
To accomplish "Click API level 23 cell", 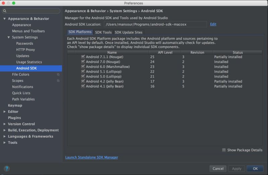I will (152, 66).
